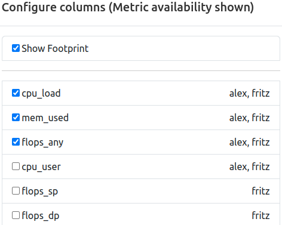
Task: Click 'alex, fritz' availability beside cpu_user
Action: coord(250,167)
